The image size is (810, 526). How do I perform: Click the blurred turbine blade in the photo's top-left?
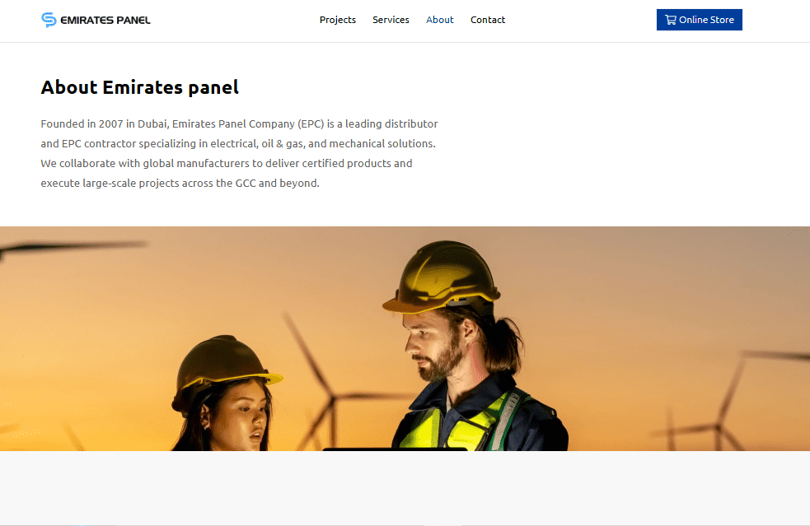73,247
